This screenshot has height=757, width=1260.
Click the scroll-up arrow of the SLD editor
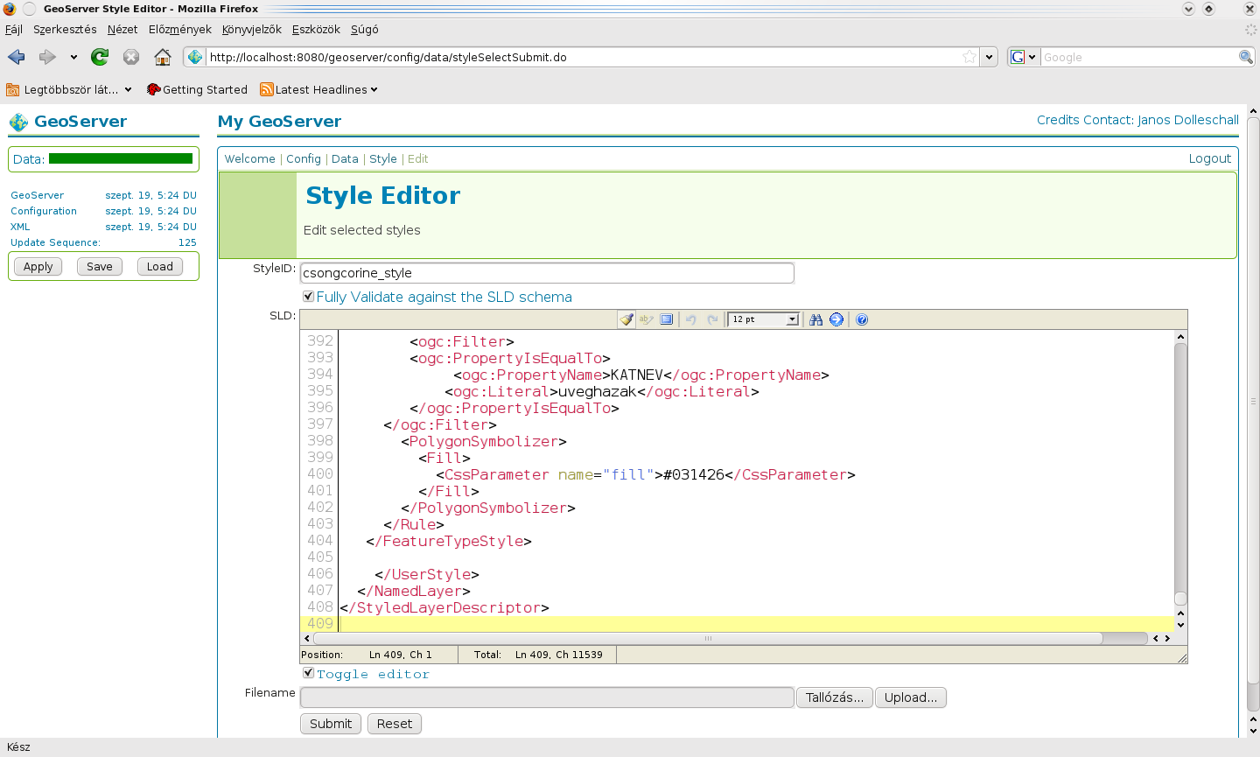click(1180, 337)
